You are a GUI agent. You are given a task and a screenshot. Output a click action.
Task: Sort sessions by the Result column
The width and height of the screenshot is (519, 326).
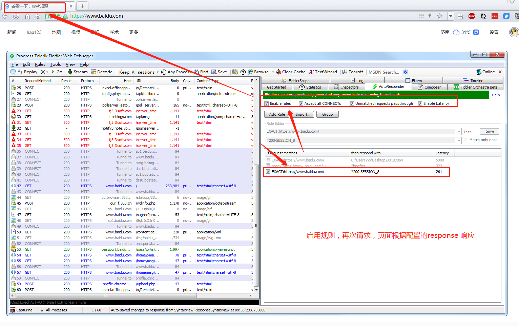click(67, 81)
